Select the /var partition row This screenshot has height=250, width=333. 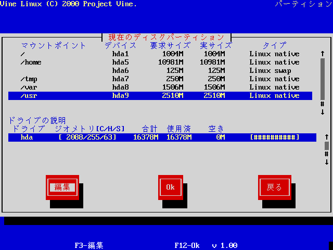[160, 87]
